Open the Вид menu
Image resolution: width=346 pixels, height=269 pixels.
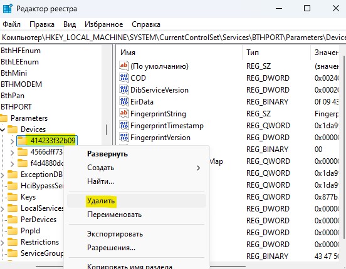70,24
